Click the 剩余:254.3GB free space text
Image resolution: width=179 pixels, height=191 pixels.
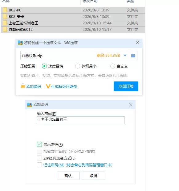tap(108, 56)
